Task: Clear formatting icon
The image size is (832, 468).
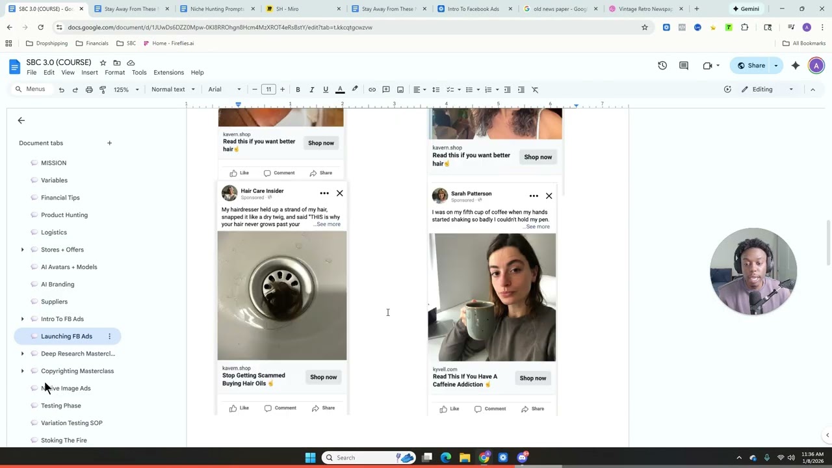Action: click(535, 90)
